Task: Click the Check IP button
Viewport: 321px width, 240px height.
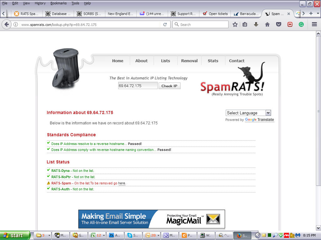Action: click(x=169, y=86)
